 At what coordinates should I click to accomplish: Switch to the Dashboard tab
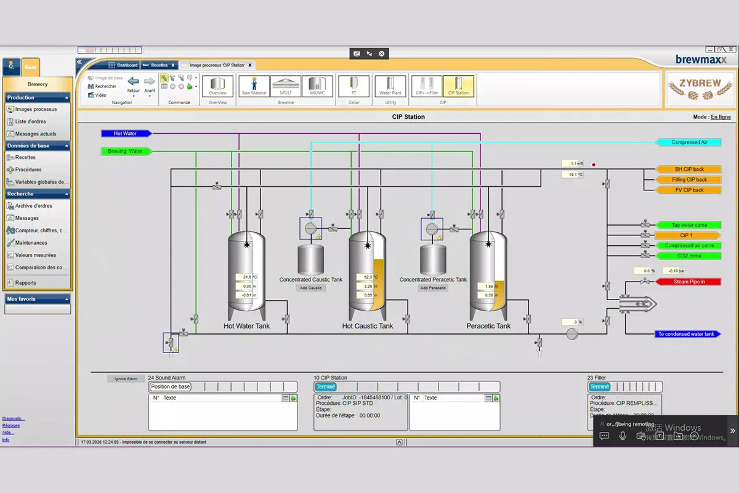(x=123, y=65)
